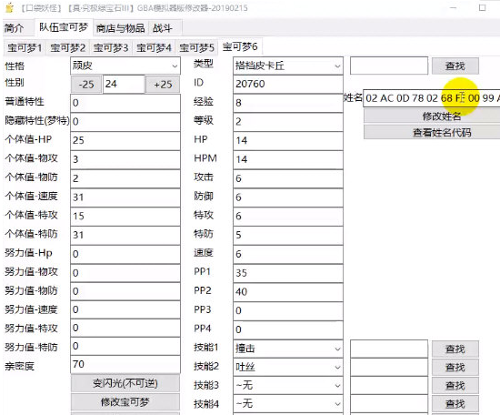Select the 宝可梦3 sub-tab
Screen dimensions: 500x415
(x=111, y=48)
